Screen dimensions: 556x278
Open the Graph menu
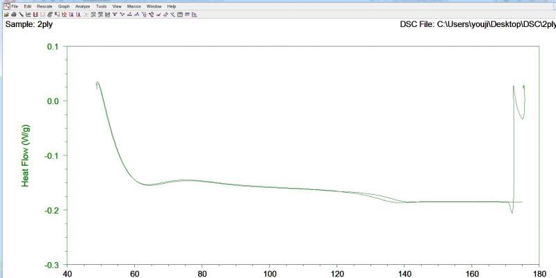[x=64, y=6]
